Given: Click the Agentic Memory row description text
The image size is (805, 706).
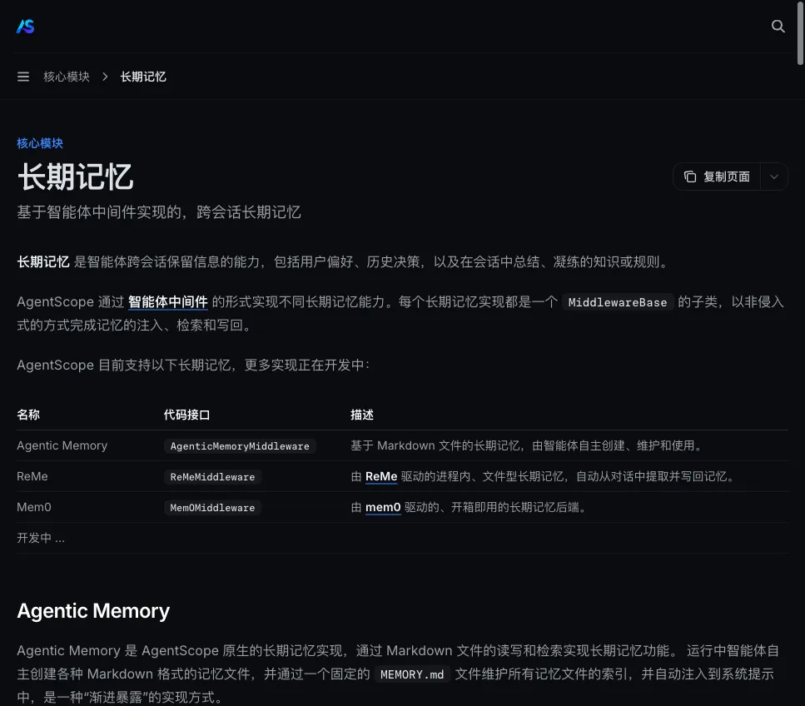Looking at the screenshot, I should coord(527,445).
